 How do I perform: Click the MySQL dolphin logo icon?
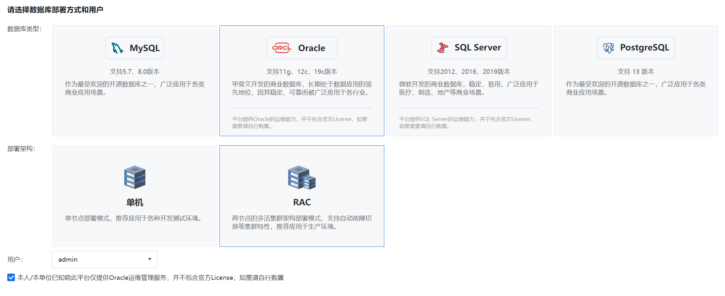click(117, 48)
